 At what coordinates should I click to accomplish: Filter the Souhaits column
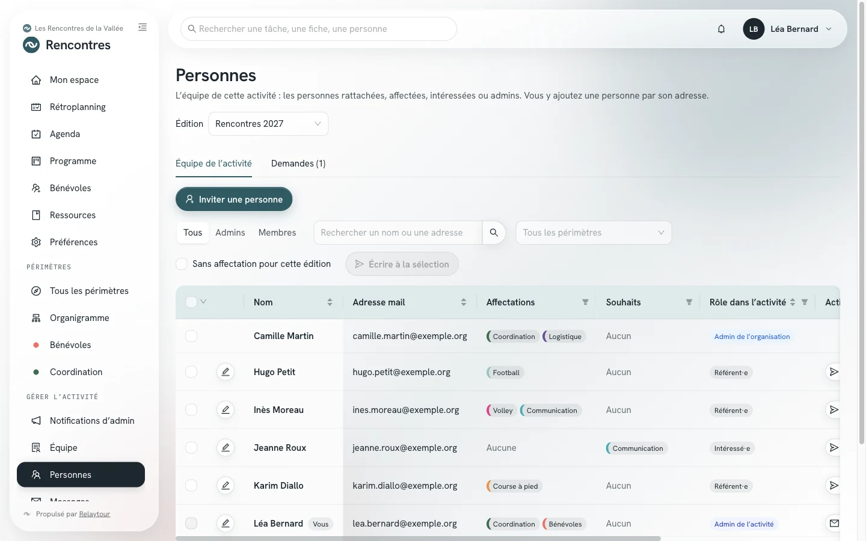click(689, 302)
